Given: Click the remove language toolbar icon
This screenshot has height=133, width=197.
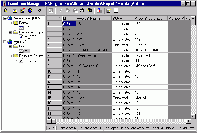Looking at the screenshot, I should [22, 11].
